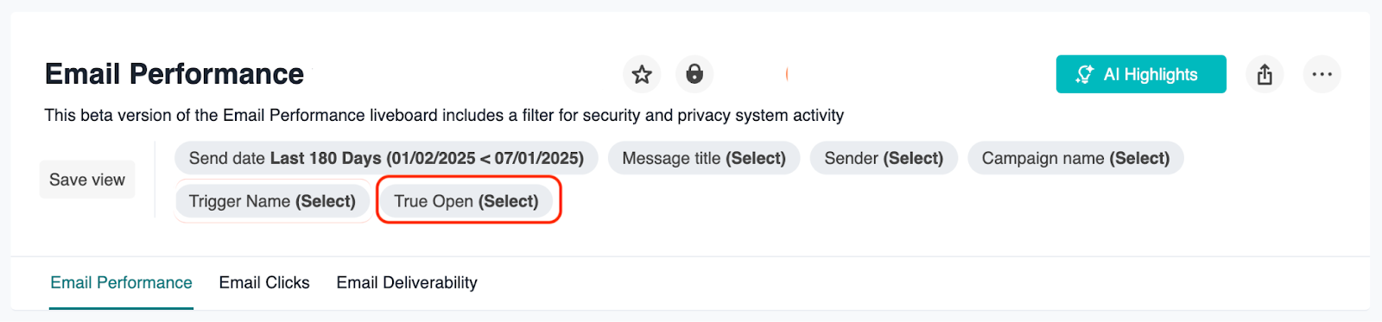The height and width of the screenshot is (322, 1382).
Task: Click the lock permissions icon
Action: coord(694,74)
